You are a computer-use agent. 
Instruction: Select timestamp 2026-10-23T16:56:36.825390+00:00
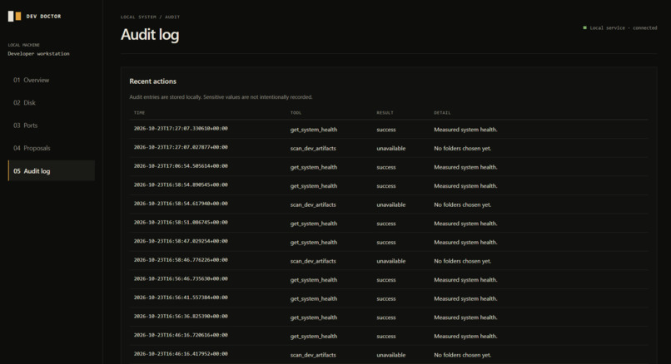[181, 317]
